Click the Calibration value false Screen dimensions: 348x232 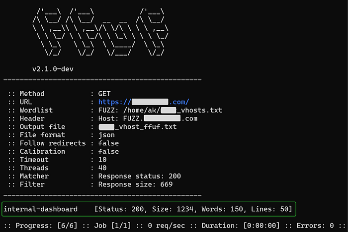tap(108, 151)
